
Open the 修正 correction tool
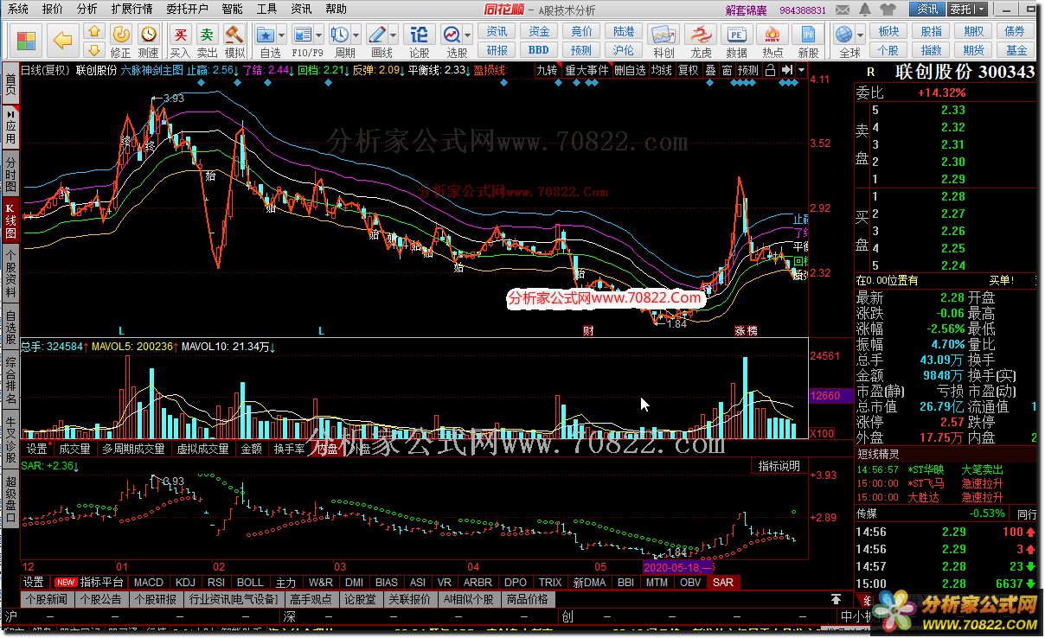(x=121, y=41)
